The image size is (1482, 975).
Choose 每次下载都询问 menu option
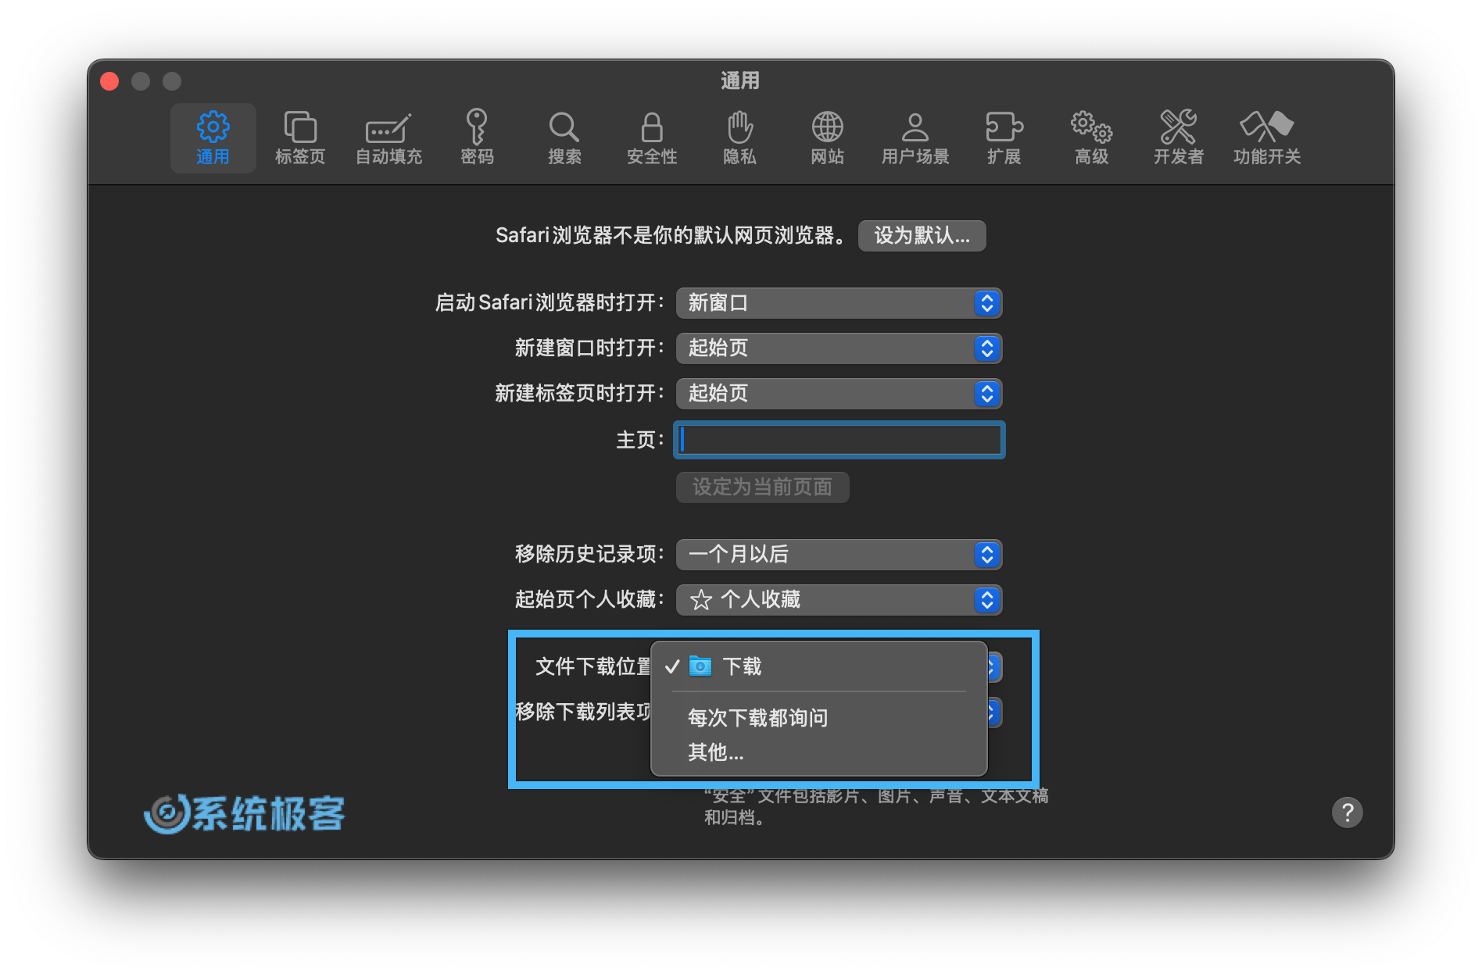tap(818, 717)
